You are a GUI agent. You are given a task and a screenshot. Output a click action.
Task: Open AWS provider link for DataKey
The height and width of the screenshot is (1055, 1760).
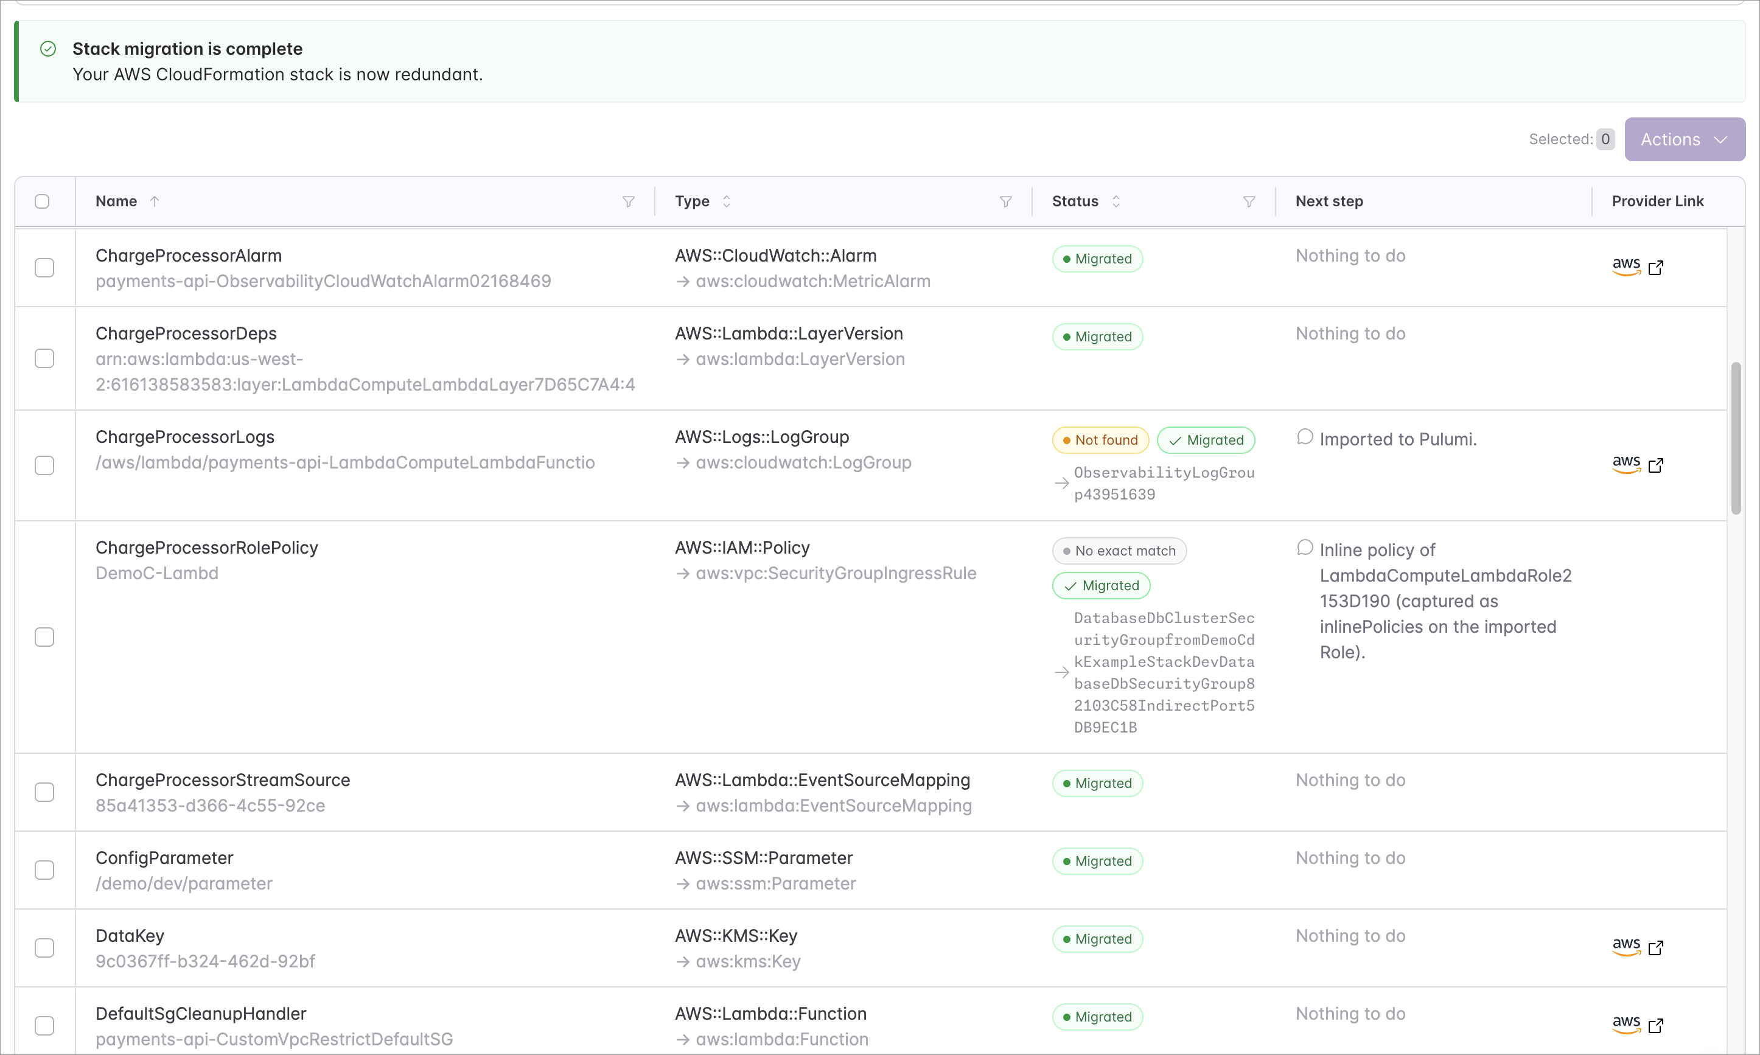pyautogui.click(x=1638, y=948)
